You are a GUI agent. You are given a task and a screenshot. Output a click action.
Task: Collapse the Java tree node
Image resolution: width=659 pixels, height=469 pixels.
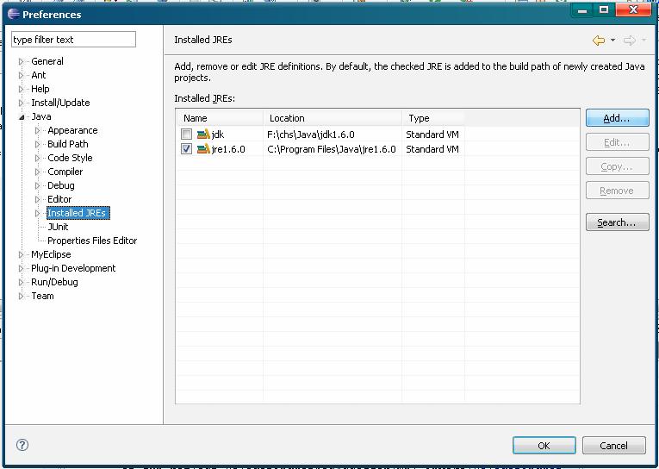pos(22,117)
